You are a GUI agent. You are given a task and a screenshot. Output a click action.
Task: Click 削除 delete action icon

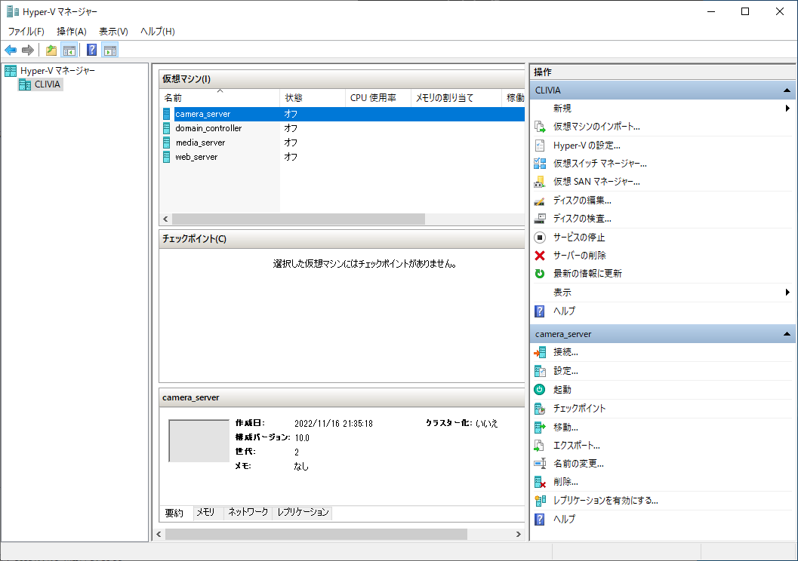coord(540,482)
